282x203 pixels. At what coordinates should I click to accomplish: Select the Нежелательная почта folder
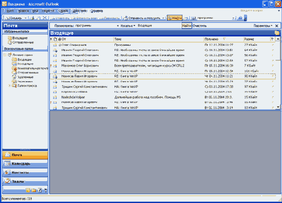pyautogui.click(x=30, y=68)
